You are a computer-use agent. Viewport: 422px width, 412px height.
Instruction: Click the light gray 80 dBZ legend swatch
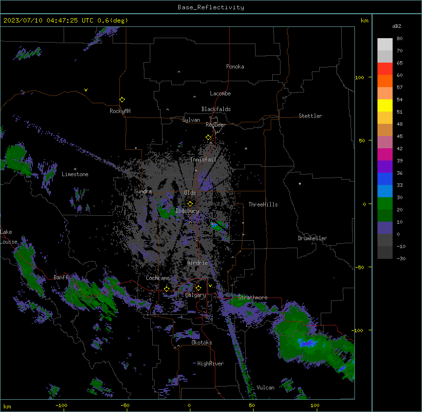click(x=385, y=45)
